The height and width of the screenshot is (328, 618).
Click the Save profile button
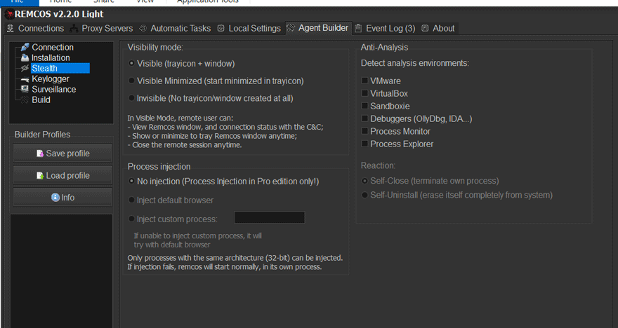tap(63, 153)
